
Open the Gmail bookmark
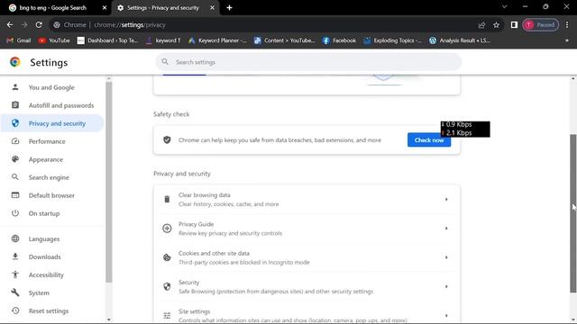[19, 40]
